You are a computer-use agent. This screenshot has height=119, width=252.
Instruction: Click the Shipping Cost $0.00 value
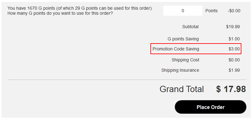coord(234,60)
